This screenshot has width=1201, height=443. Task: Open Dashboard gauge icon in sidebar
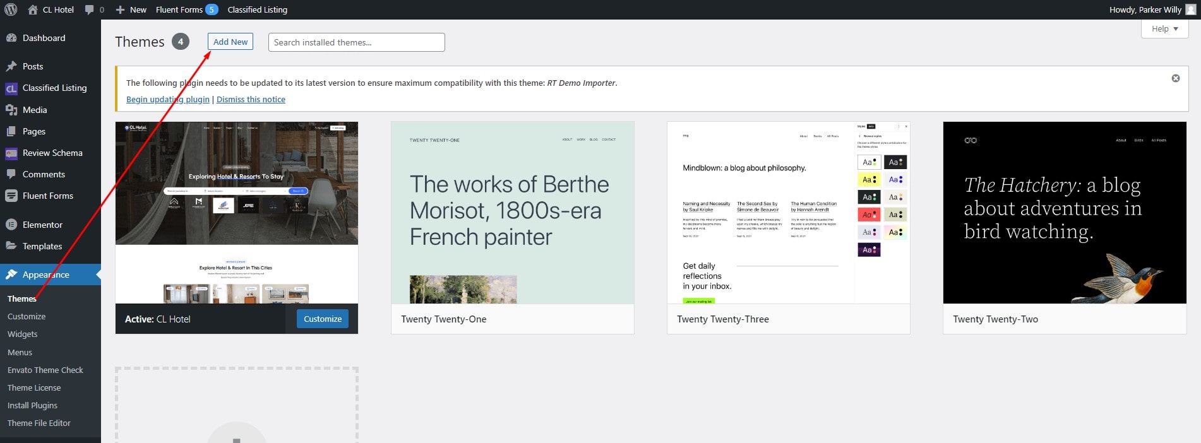[11, 38]
